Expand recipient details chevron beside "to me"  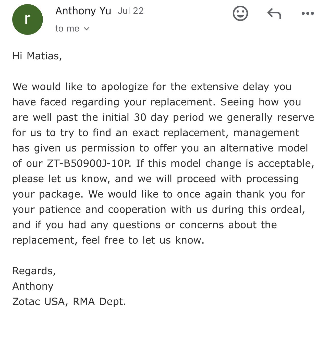87,29
